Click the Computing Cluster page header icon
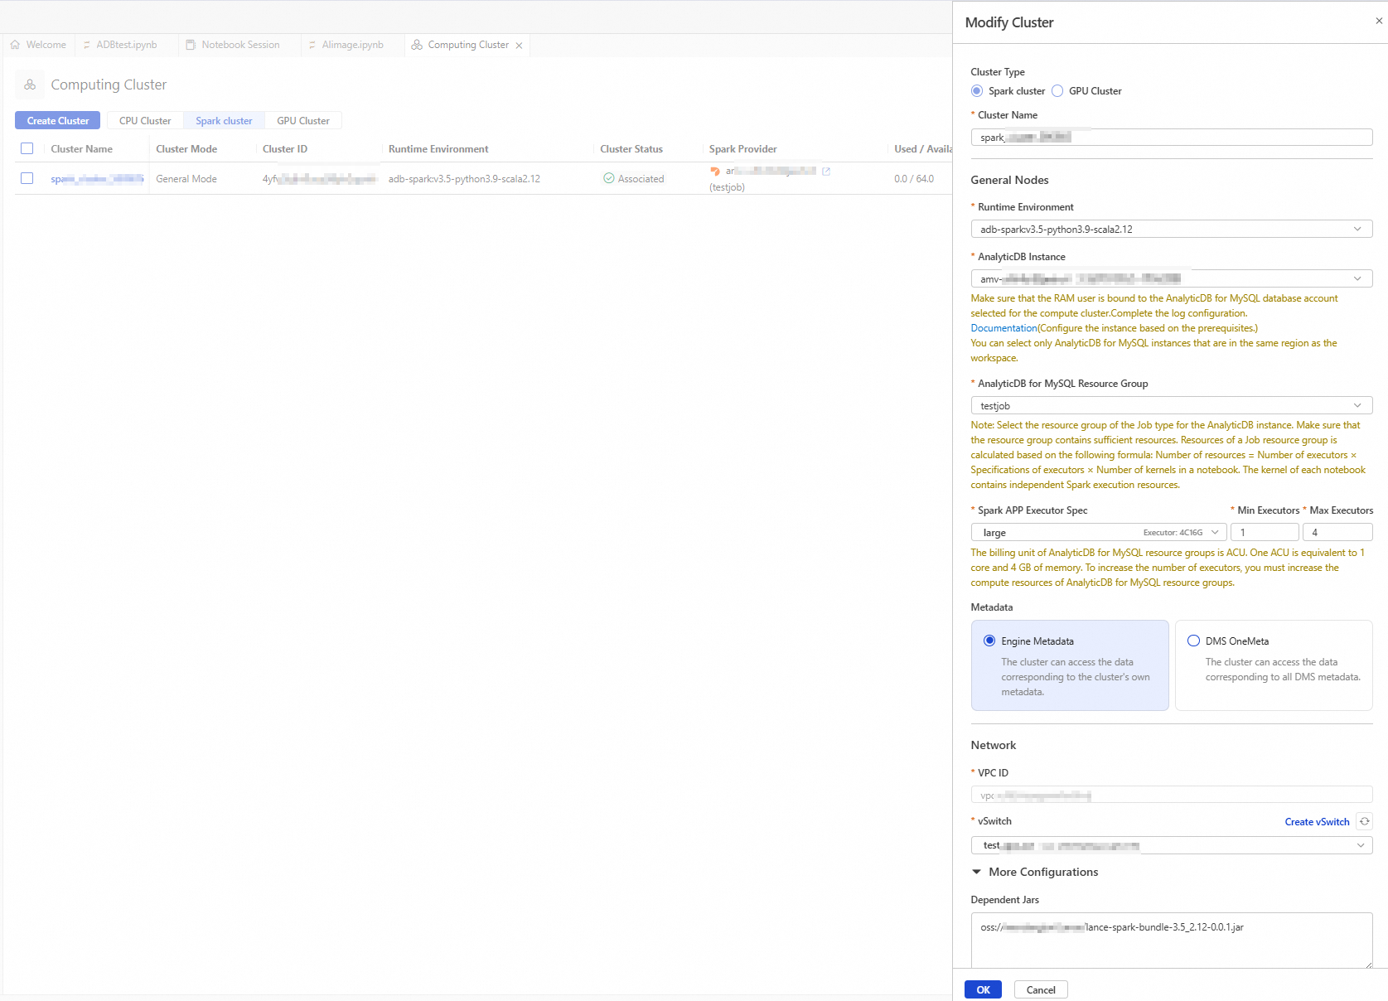Viewport: 1388px width, 1001px height. click(x=30, y=85)
